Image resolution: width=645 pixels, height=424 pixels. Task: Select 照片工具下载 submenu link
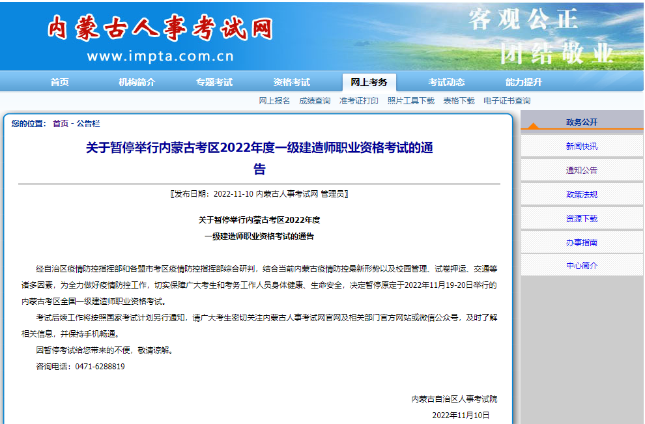point(410,101)
